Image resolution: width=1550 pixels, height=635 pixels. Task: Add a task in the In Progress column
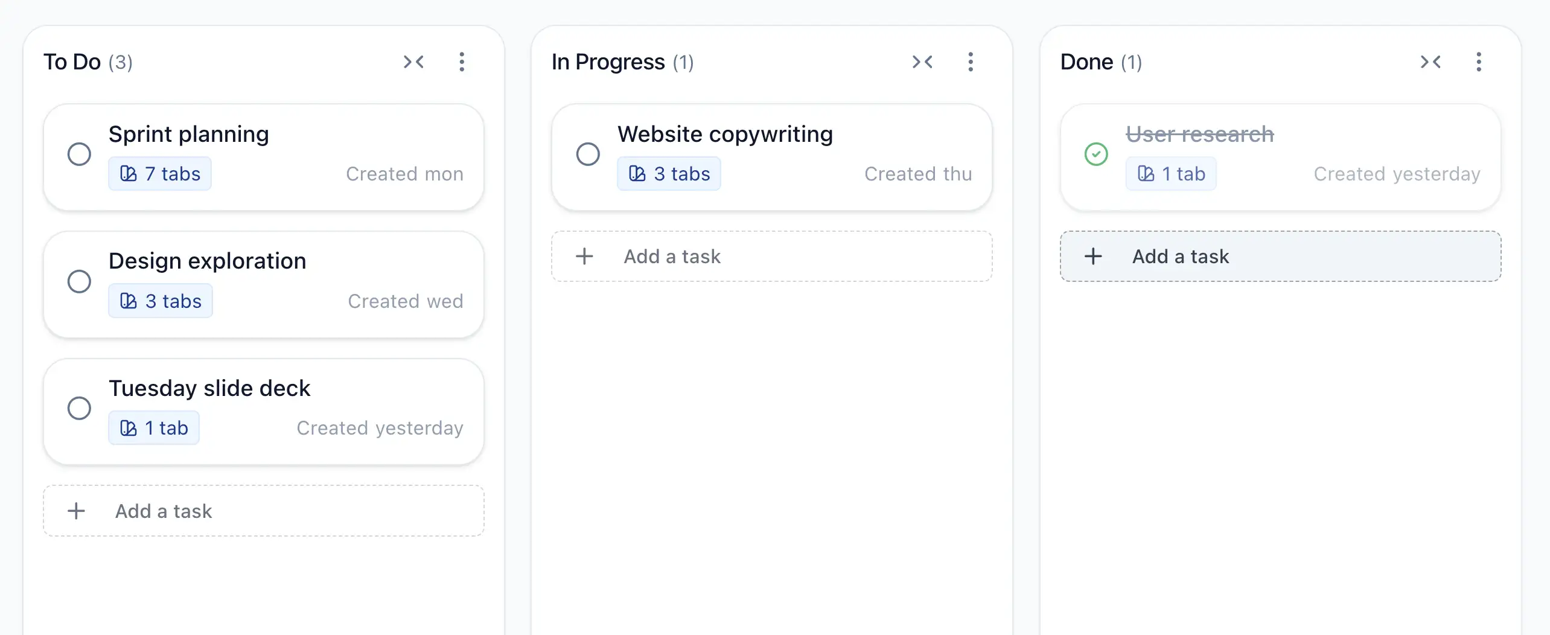[x=772, y=257]
